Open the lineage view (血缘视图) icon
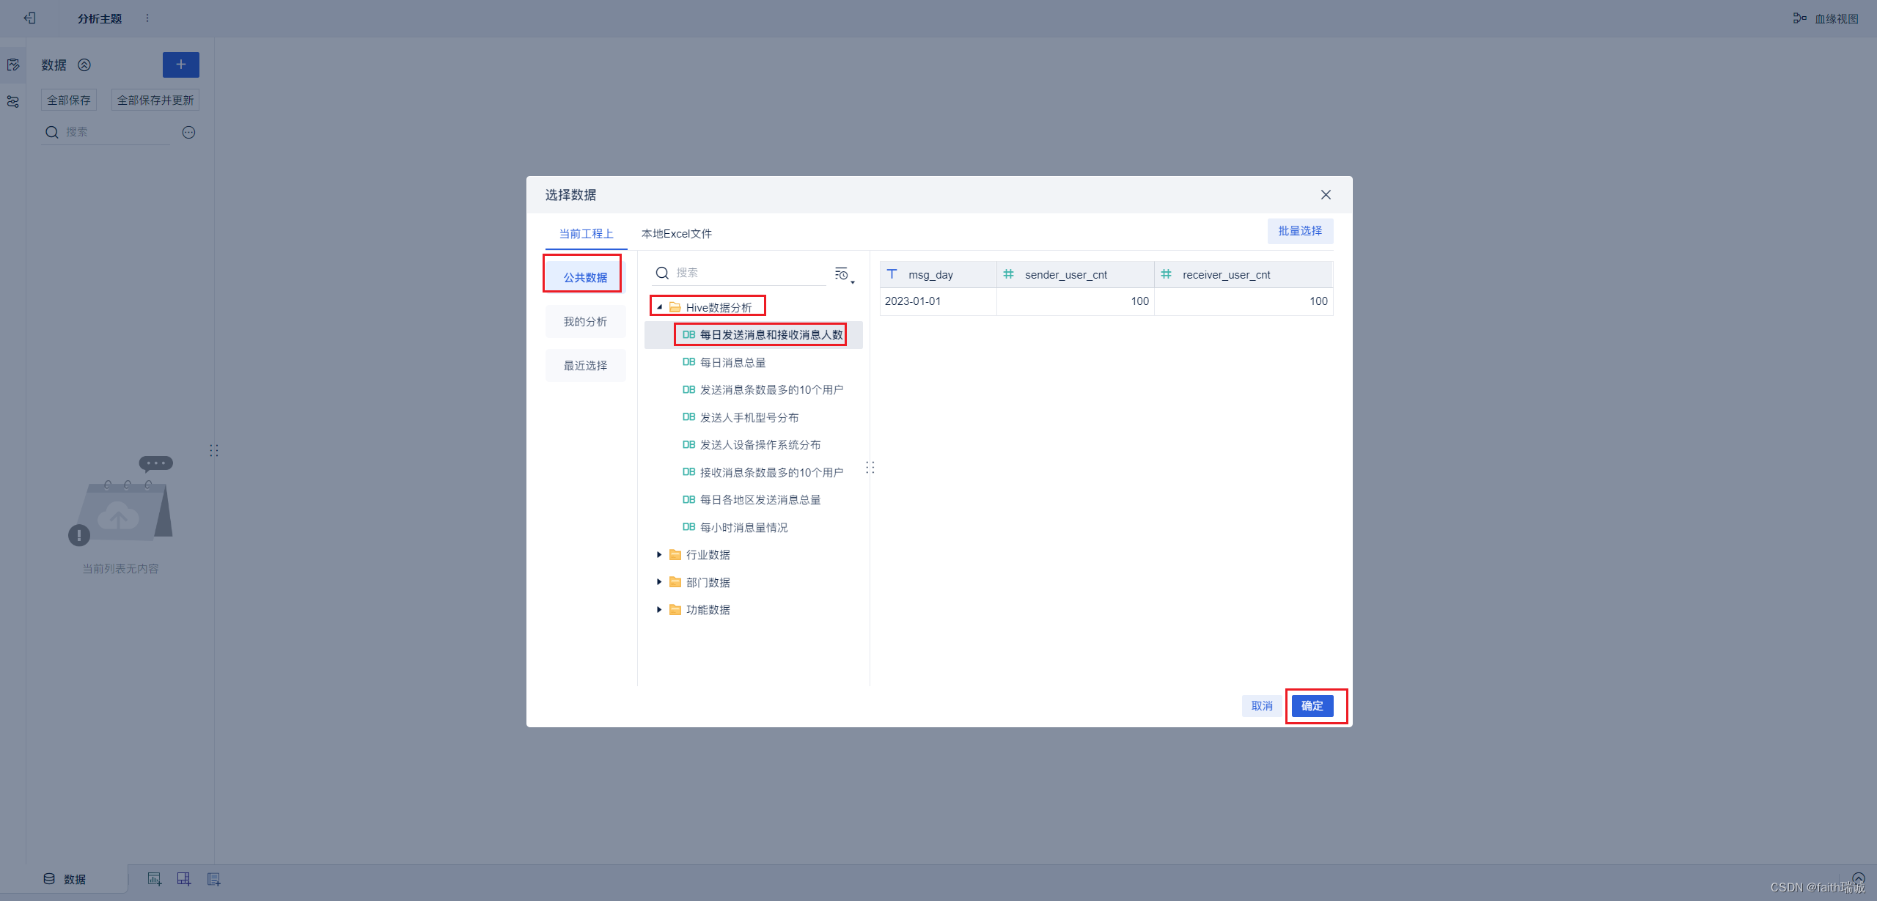Viewport: 1877px width, 901px height. [x=1799, y=18]
